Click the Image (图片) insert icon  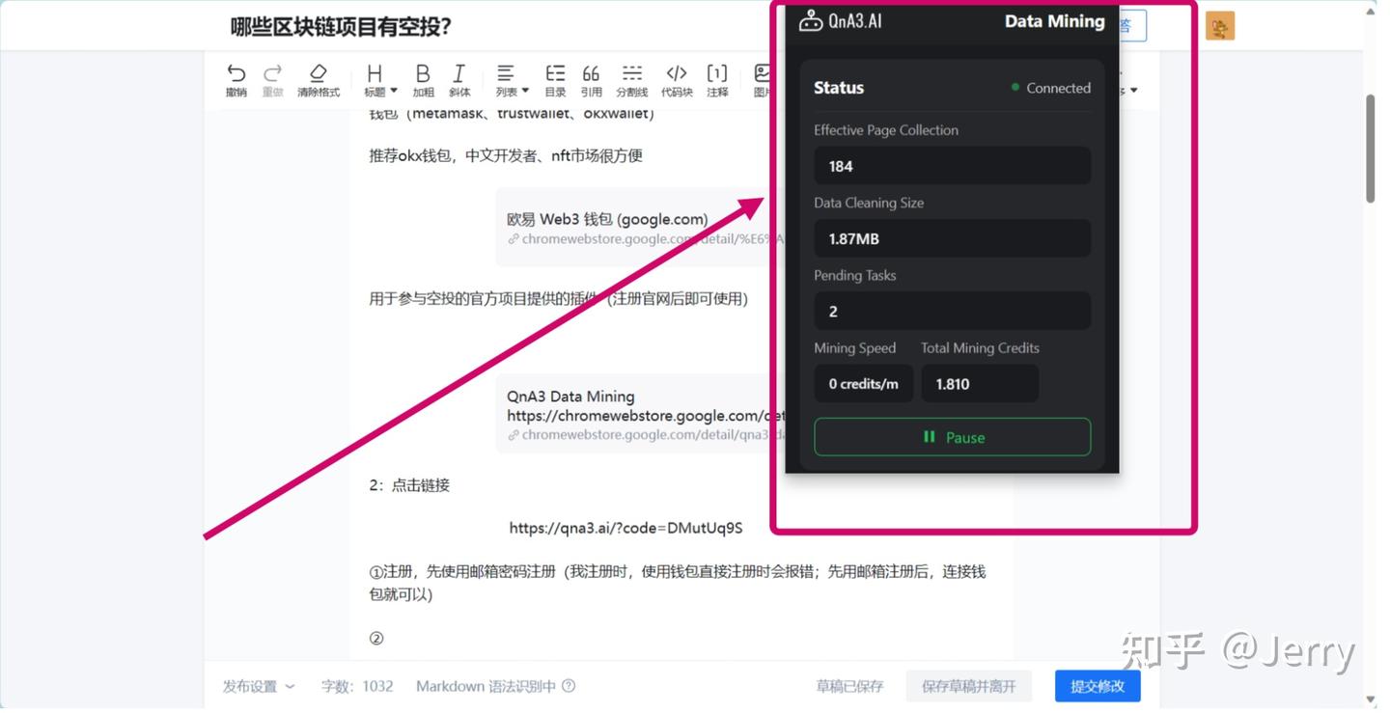pos(762,79)
